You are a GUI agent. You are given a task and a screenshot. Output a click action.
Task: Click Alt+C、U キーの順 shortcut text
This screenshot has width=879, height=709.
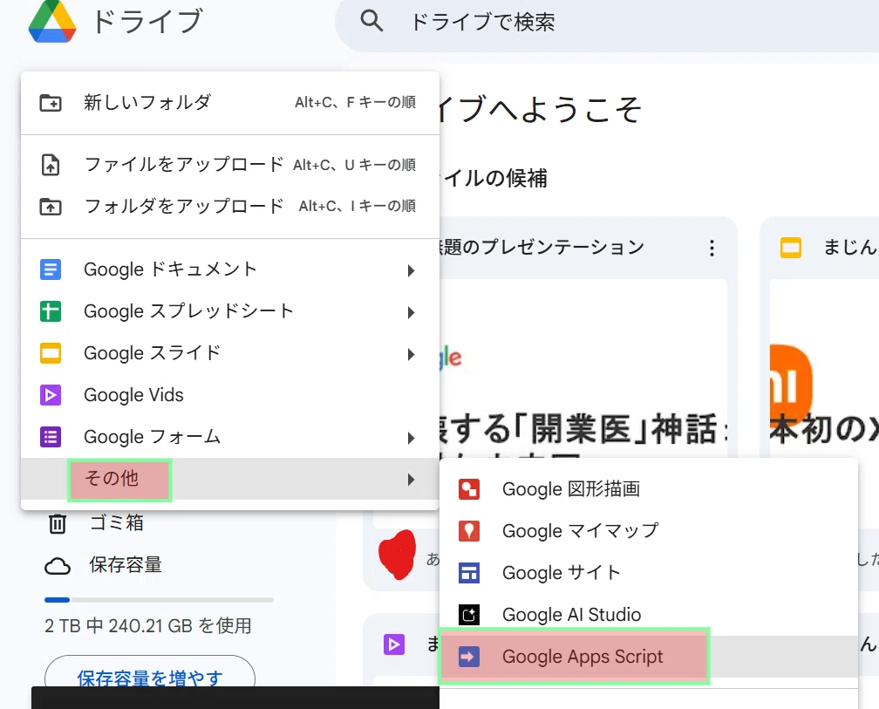[x=354, y=166]
